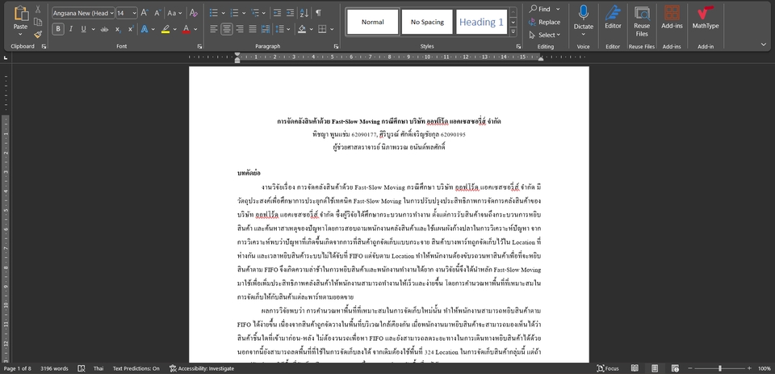This screenshot has width=775, height=374.
Task: Decrease indent of paragraph
Action: (x=277, y=14)
